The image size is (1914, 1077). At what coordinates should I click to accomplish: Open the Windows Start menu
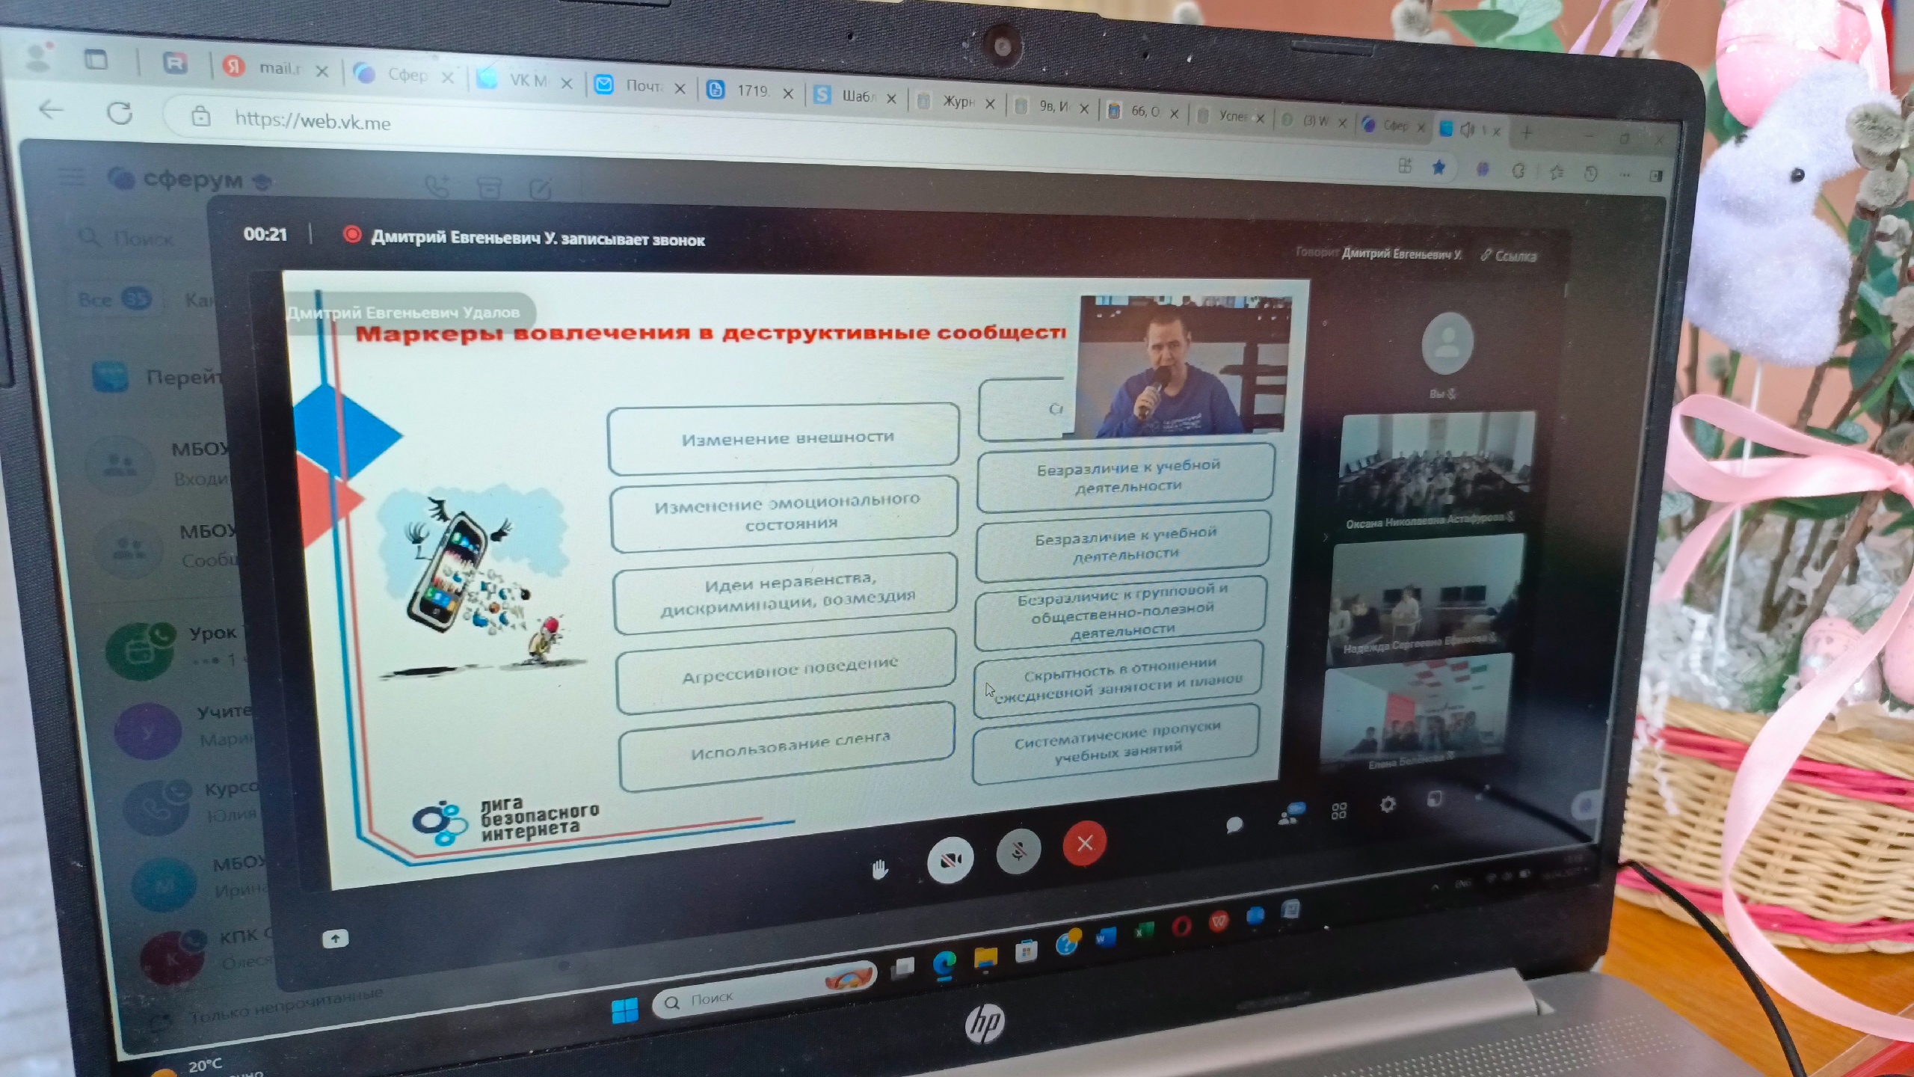point(624,1010)
